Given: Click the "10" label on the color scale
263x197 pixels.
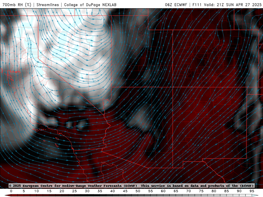Looking at the screenshot, I should pos(36,191).
